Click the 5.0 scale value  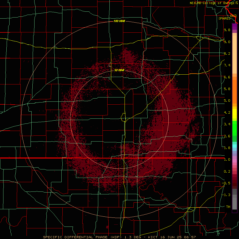click(227, 101)
